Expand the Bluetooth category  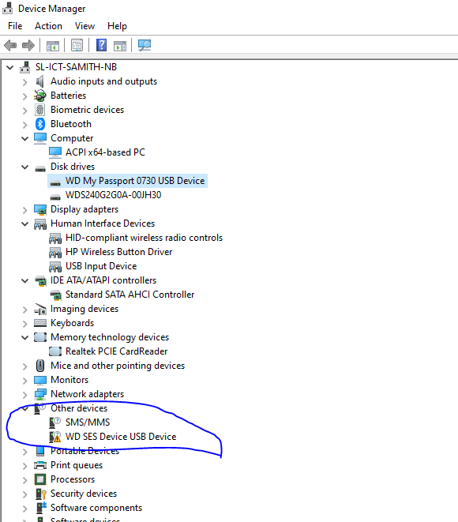point(25,125)
